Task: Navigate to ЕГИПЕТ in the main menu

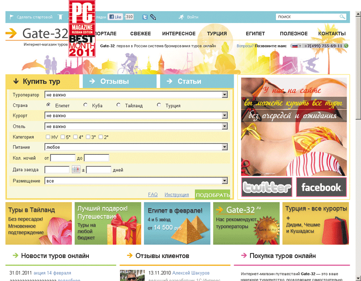Action: click(x=255, y=33)
